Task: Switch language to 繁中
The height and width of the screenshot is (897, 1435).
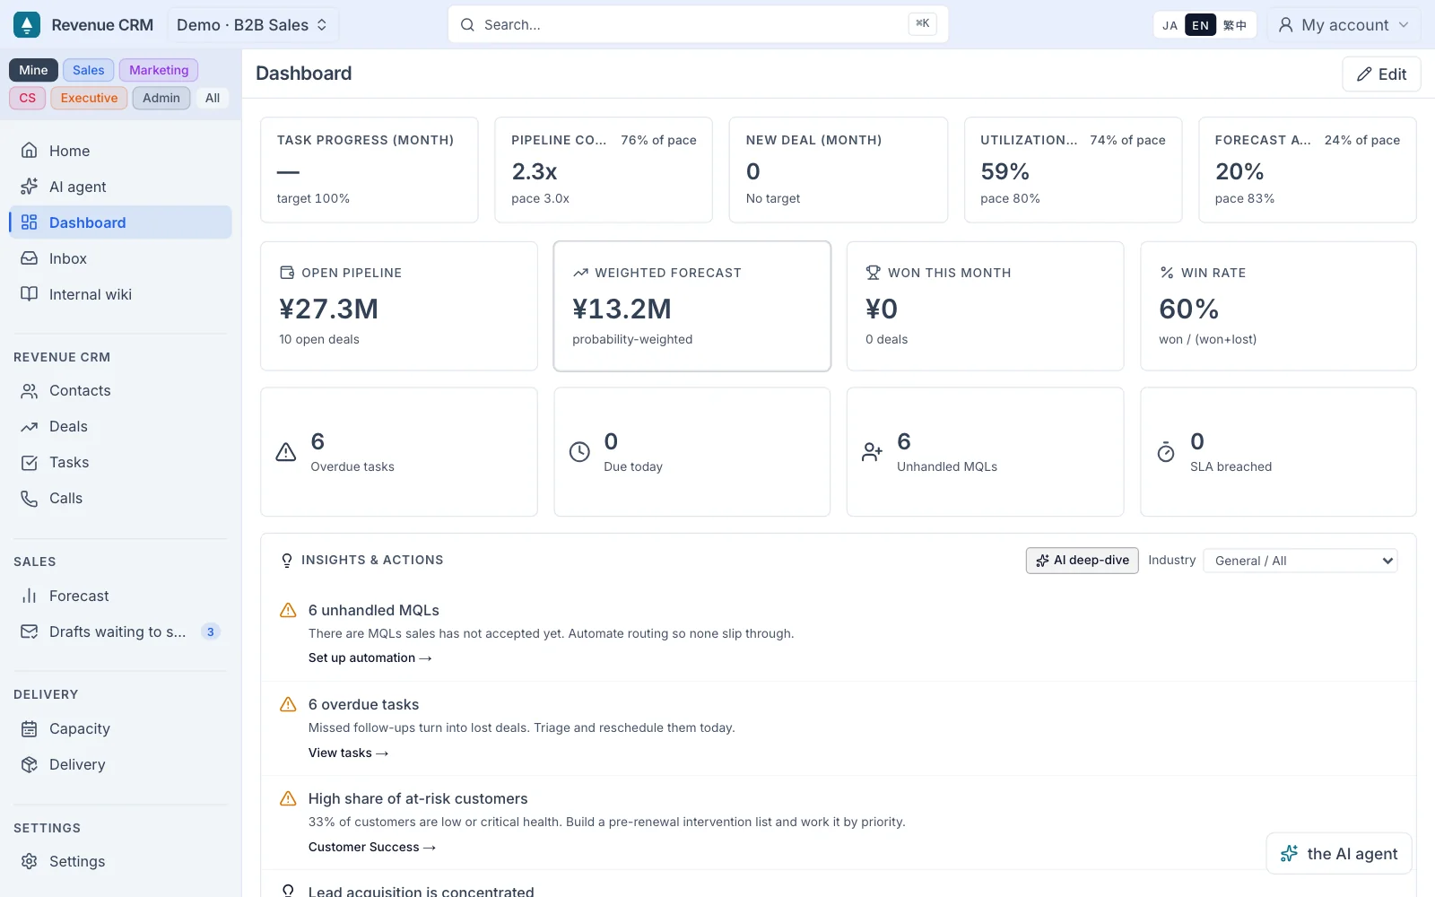Action: point(1235,25)
